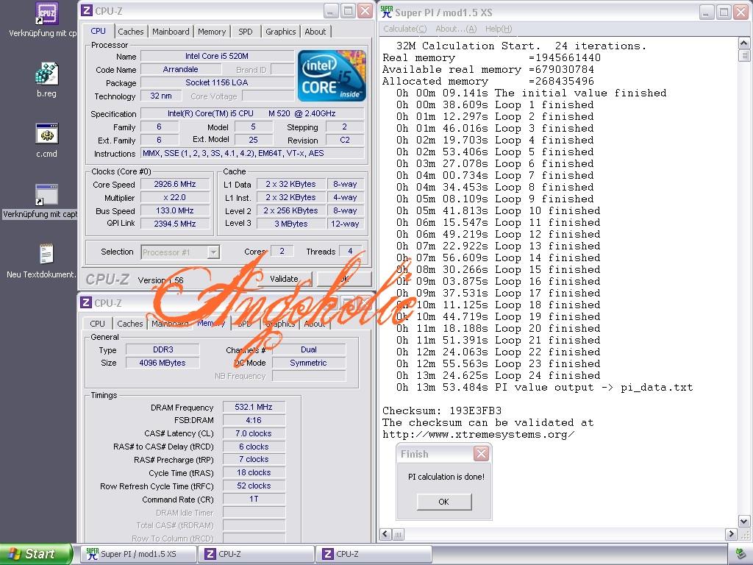Click the Bus Speed value 133.0 MHz

(175, 210)
